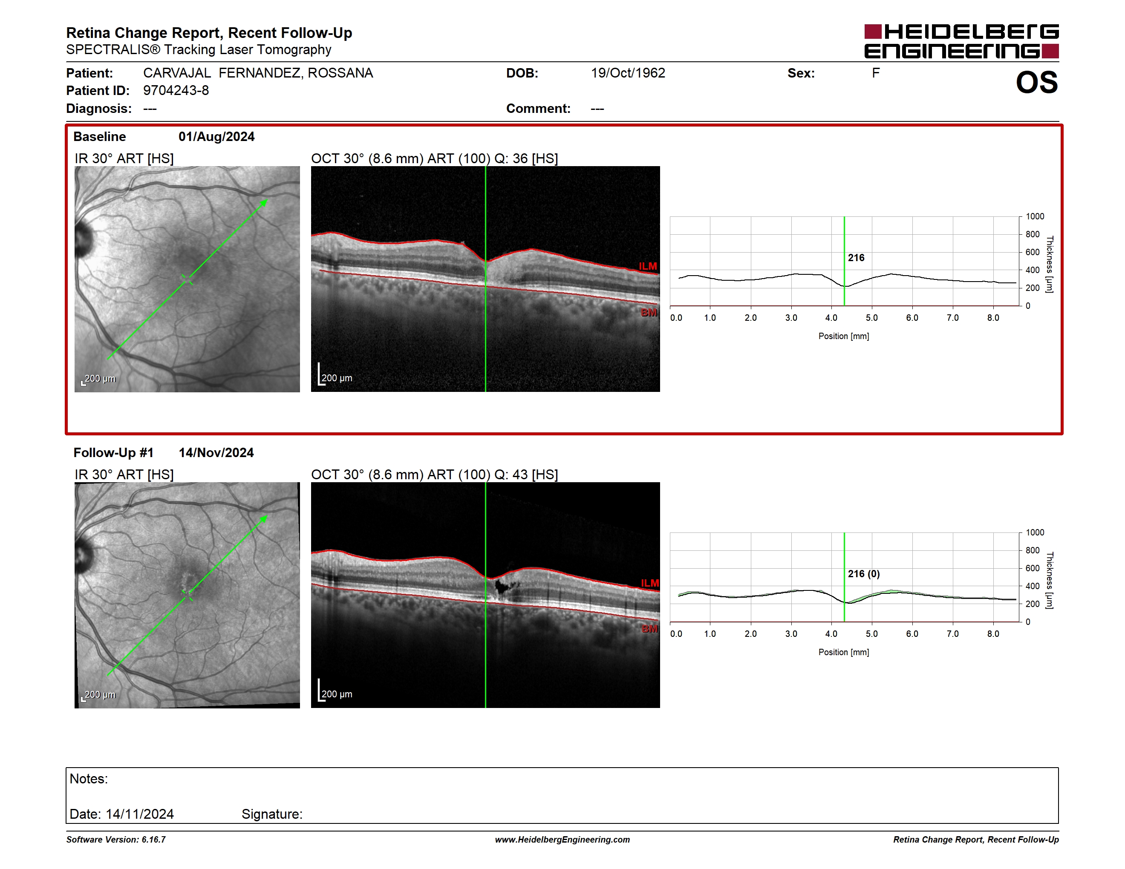Open the follow-up OCT B-scan image
The height and width of the screenshot is (869, 1125).
[485, 595]
